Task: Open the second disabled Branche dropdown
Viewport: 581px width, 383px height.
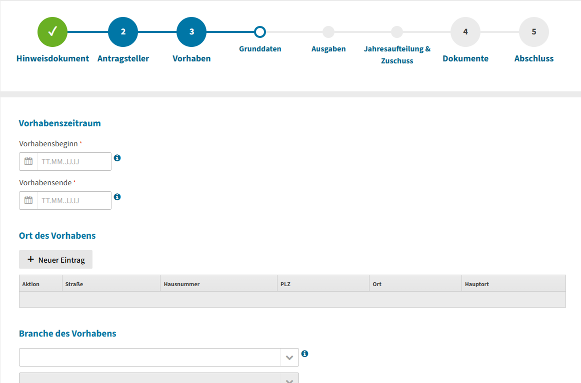Action: pyautogui.click(x=158, y=379)
